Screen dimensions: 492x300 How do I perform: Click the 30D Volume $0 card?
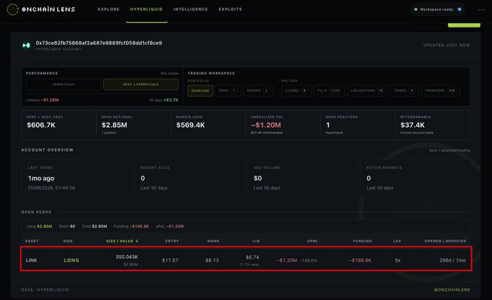tap(302, 178)
